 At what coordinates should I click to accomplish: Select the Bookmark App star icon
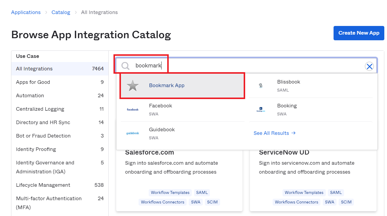(133, 86)
